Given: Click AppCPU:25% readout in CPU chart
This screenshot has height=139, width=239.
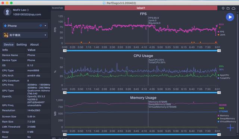Looking at the screenshot, I should pyautogui.click(x=156, y=60).
